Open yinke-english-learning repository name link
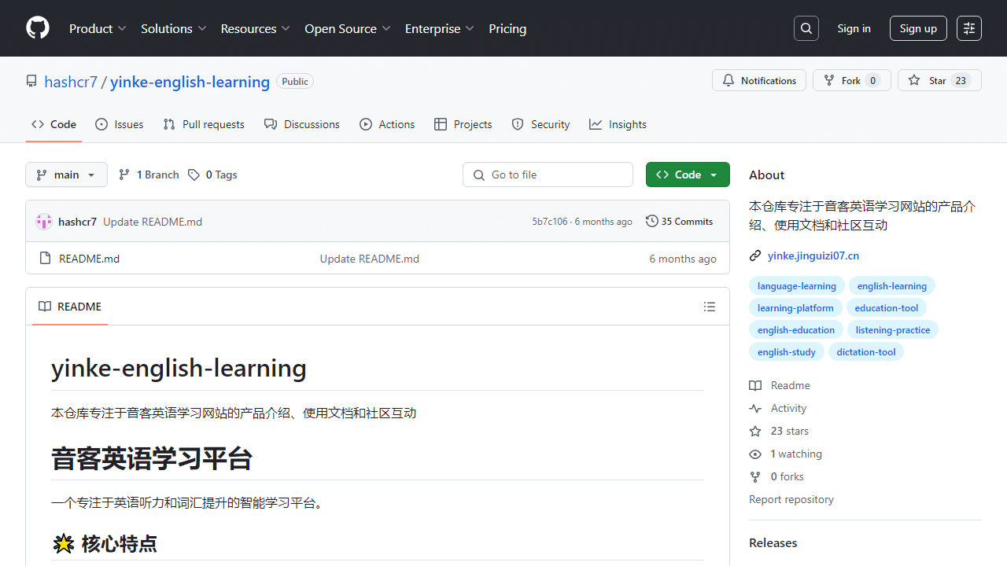 [190, 82]
